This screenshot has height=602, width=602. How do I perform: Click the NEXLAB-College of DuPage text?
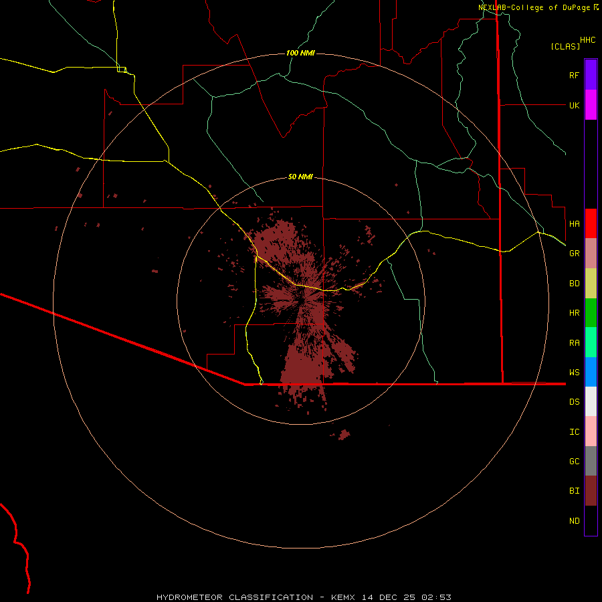click(535, 7)
